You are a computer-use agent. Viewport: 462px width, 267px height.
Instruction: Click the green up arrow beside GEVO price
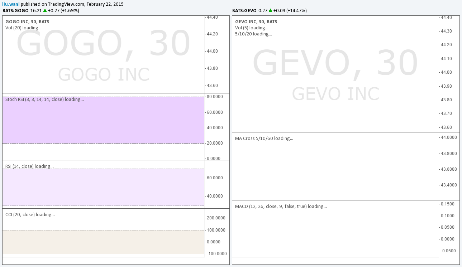pyautogui.click(x=271, y=11)
